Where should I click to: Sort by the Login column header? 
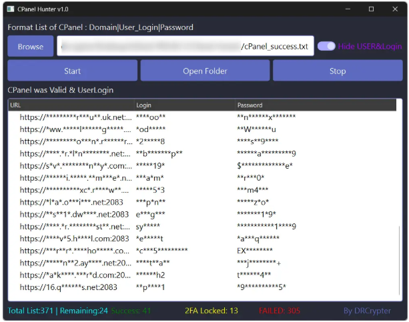click(x=184, y=105)
